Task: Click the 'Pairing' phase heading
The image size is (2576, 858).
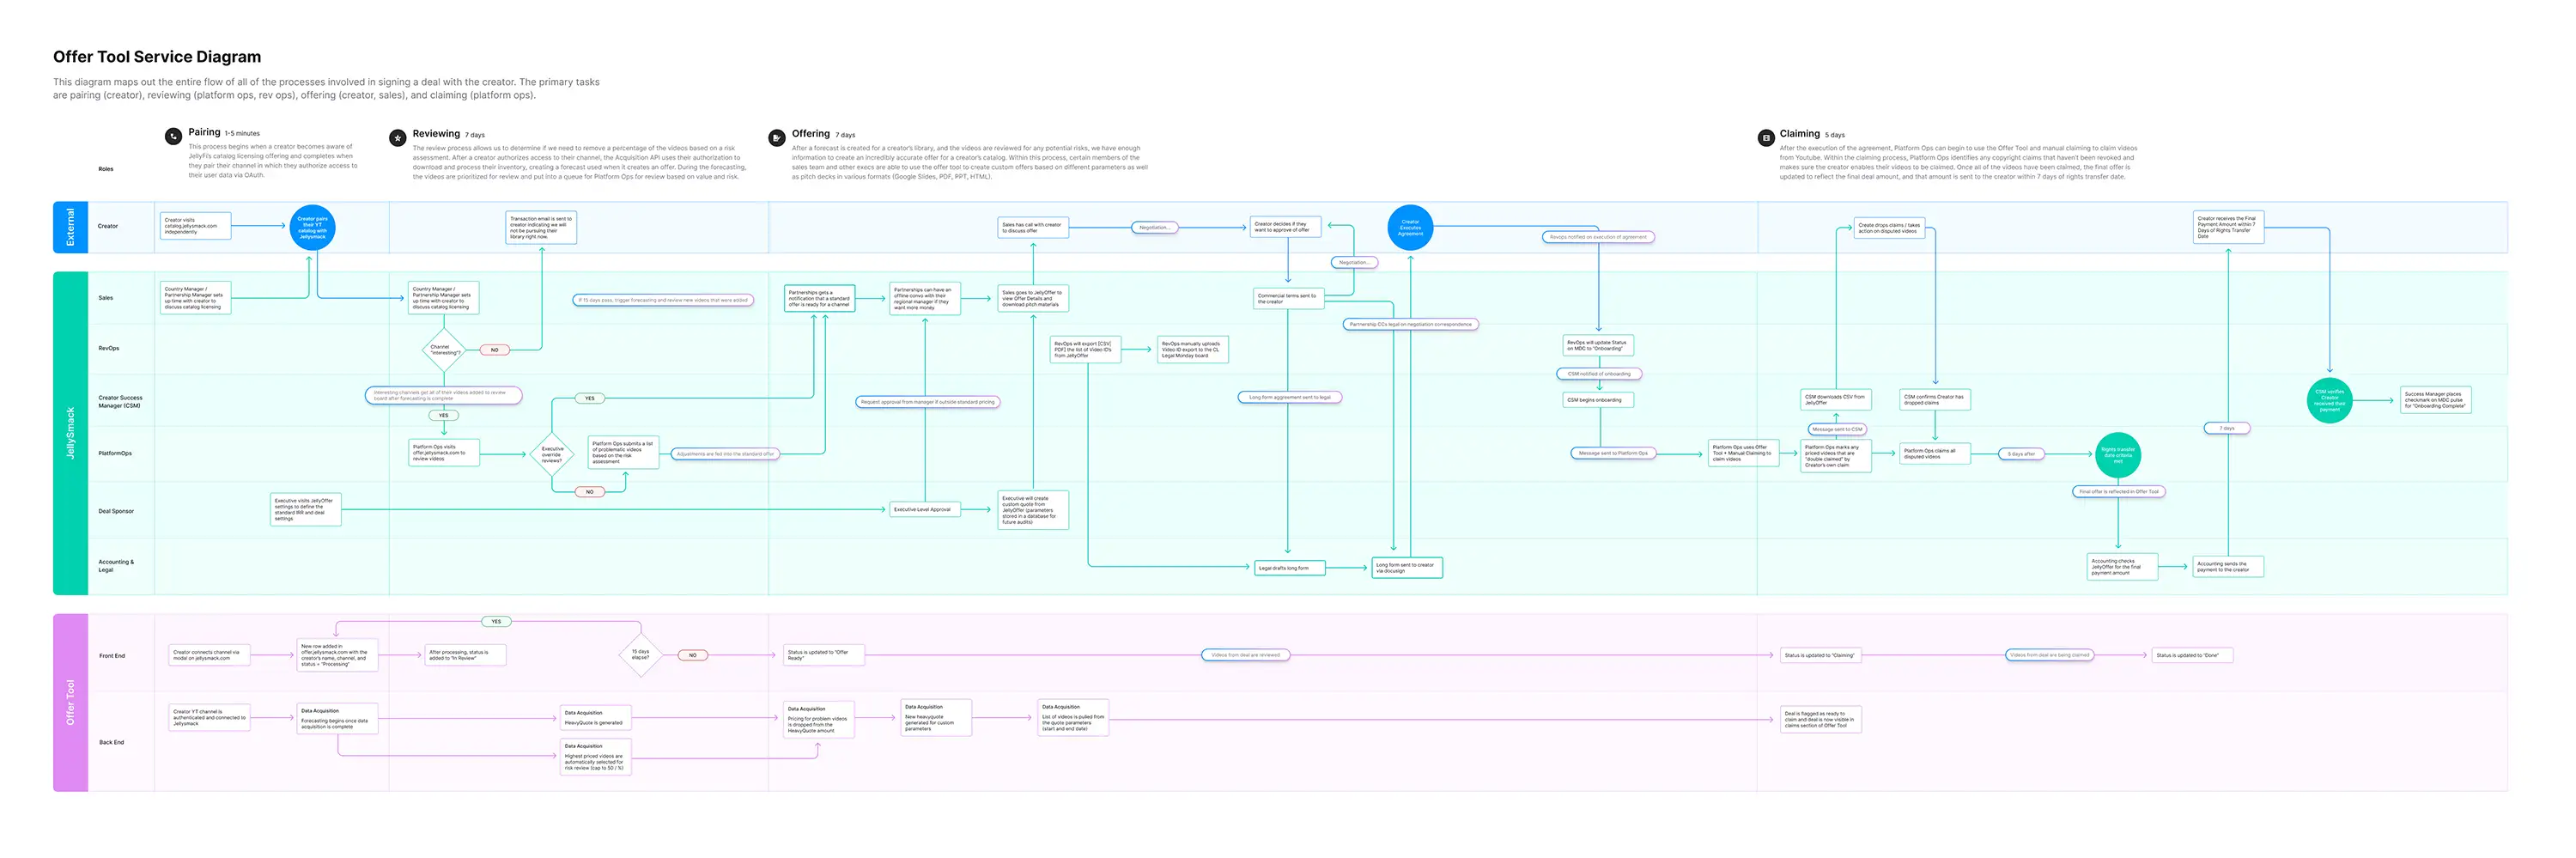Action: pyautogui.click(x=204, y=132)
